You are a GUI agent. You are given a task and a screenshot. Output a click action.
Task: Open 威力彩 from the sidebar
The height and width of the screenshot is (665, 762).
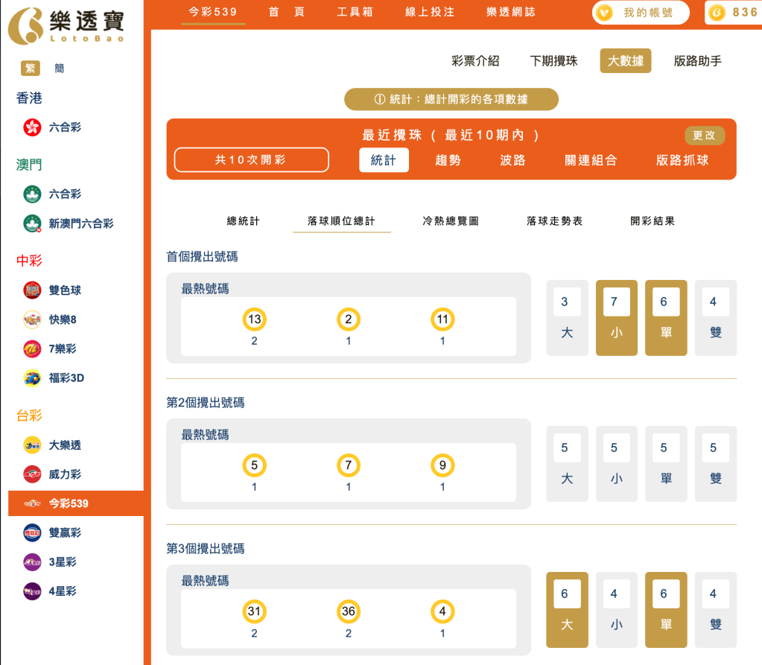31,474
